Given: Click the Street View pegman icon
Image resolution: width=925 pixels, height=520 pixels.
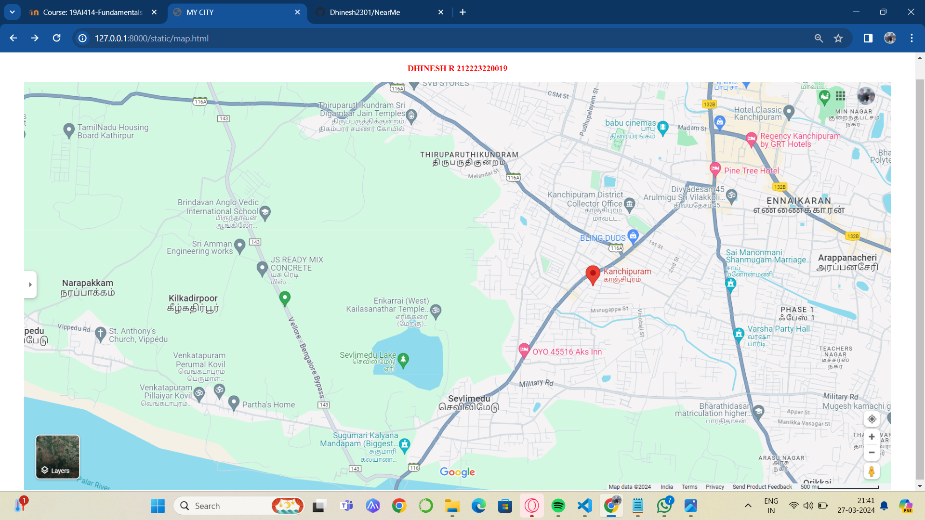Looking at the screenshot, I should point(872,471).
